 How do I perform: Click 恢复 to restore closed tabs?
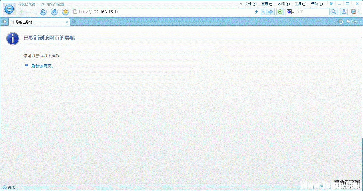coord(352,22)
